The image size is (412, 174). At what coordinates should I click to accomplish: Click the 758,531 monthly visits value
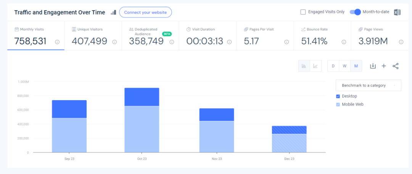pos(31,41)
